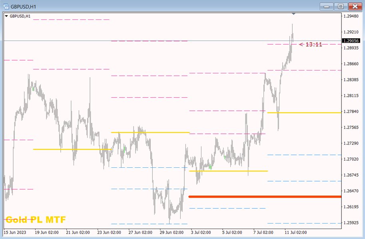Click the 1.27020 price scale value
Viewport: 365px width, 239px height.
[351, 159]
